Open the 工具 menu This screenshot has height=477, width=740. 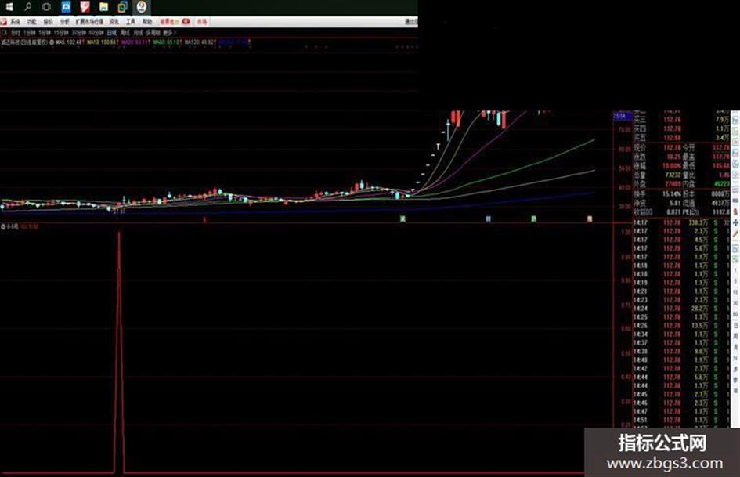pos(131,22)
